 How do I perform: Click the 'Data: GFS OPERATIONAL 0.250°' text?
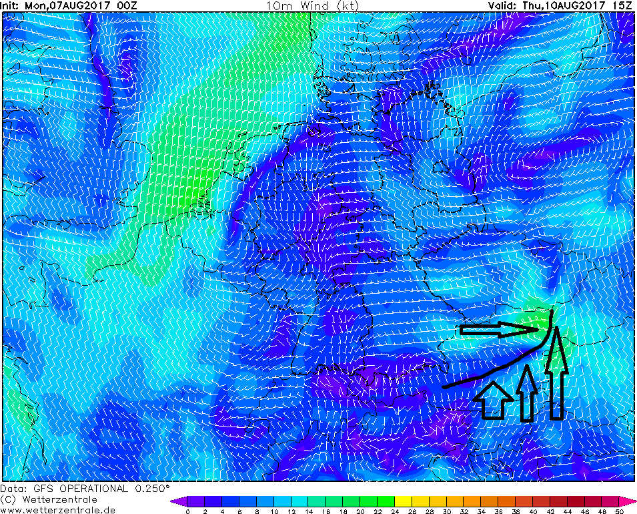[x=85, y=489]
